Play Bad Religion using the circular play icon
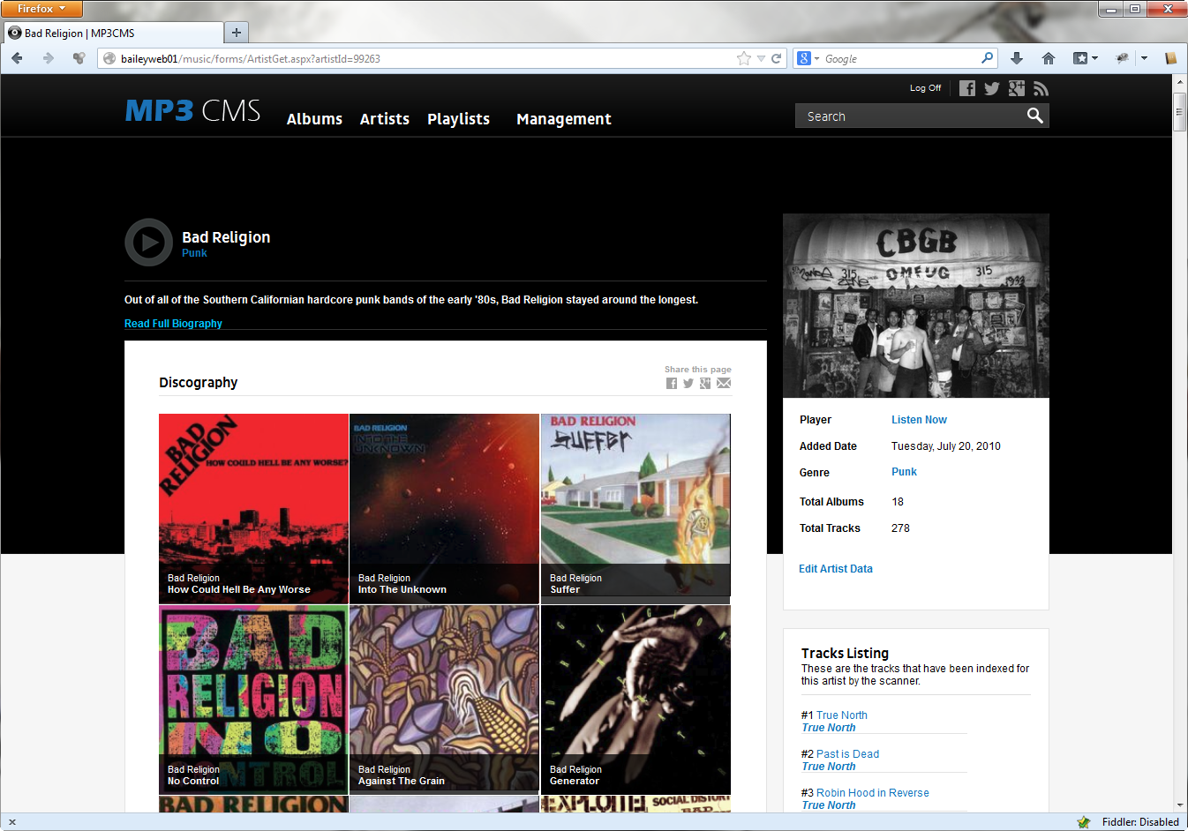The image size is (1188, 831). click(x=148, y=242)
